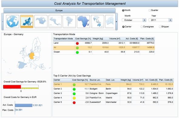The height and width of the screenshot is (118, 179).
Task: Select the Carrier 3 row
Action: click(113, 93)
